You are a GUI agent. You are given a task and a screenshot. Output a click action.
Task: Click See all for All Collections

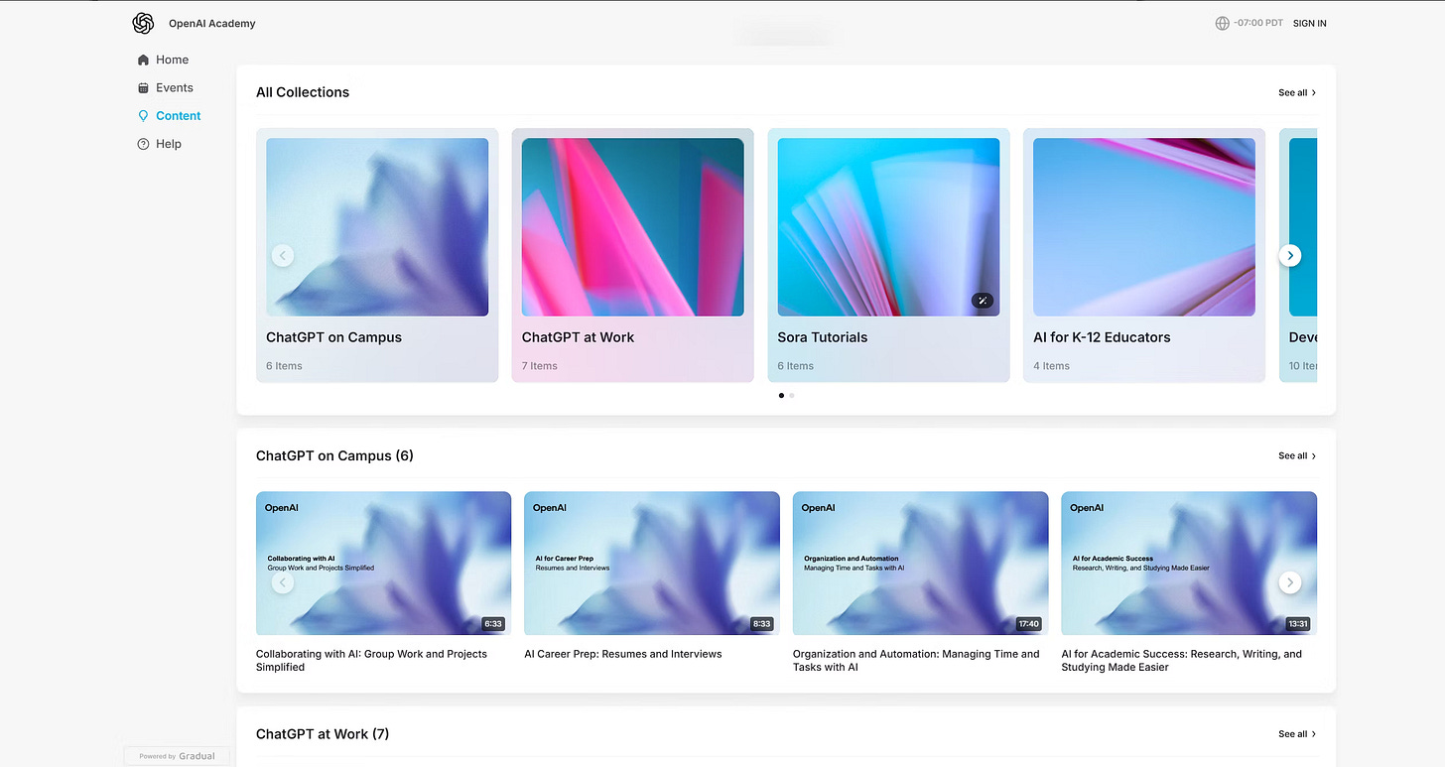tap(1297, 92)
